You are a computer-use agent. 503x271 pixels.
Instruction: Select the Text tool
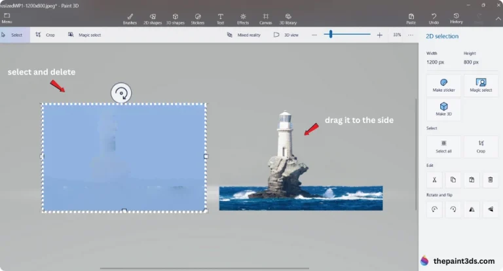pyautogui.click(x=220, y=19)
